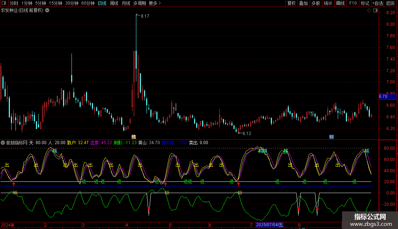The image size is (398, 229).
Task: Click the 人: 20.00 indicator value
Action: 57,143
